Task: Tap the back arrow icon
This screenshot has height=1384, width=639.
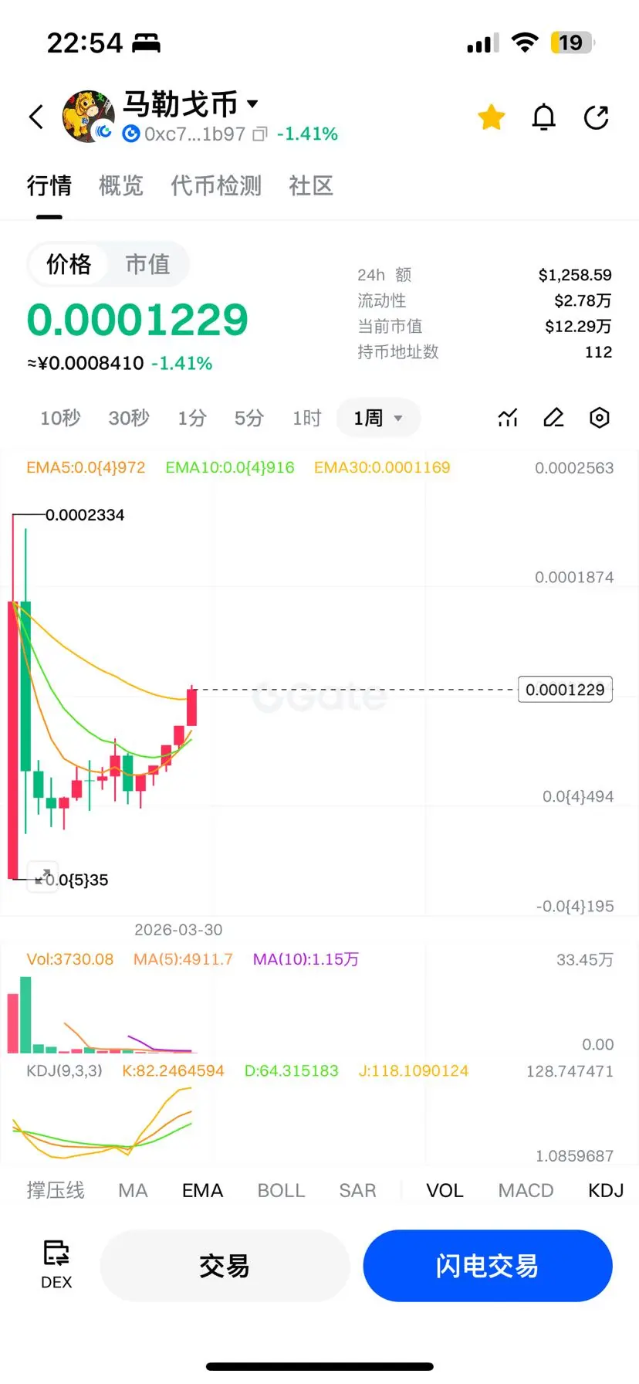Action: tap(36, 117)
